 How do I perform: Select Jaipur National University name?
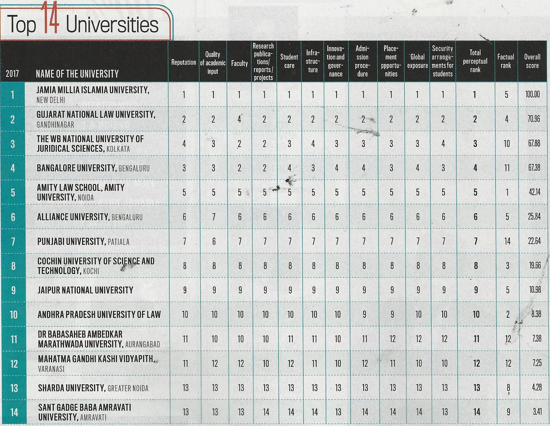pyautogui.click(x=85, y=290)
